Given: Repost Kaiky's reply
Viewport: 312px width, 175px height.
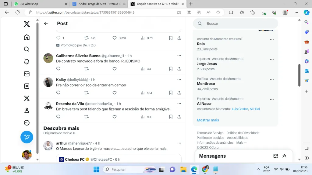Looking at the screenshot, I should (87, 93).
